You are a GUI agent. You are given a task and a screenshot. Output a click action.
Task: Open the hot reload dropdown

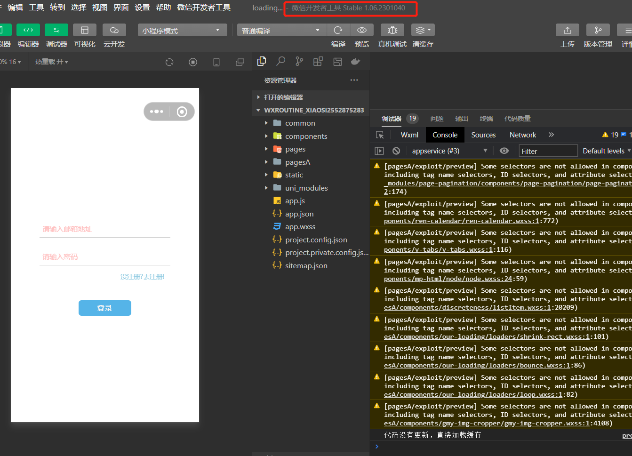[x=51, y=62]
